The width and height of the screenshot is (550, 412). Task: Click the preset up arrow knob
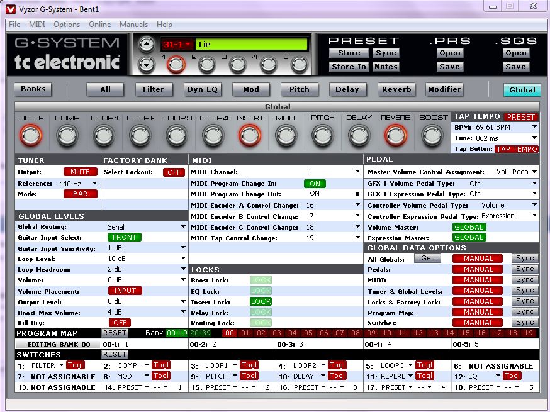146,45
